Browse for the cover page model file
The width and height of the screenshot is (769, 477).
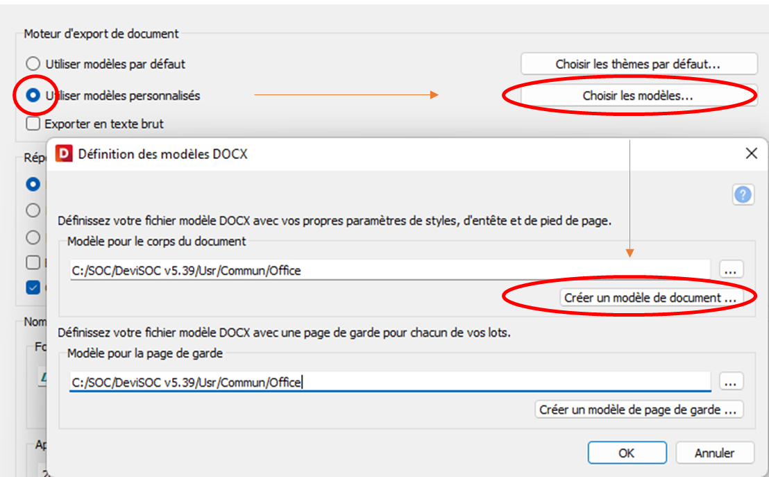731,383
